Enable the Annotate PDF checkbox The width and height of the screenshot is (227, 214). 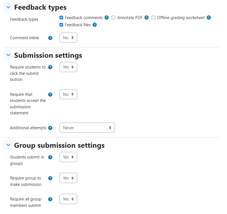(x=113, y=18)
